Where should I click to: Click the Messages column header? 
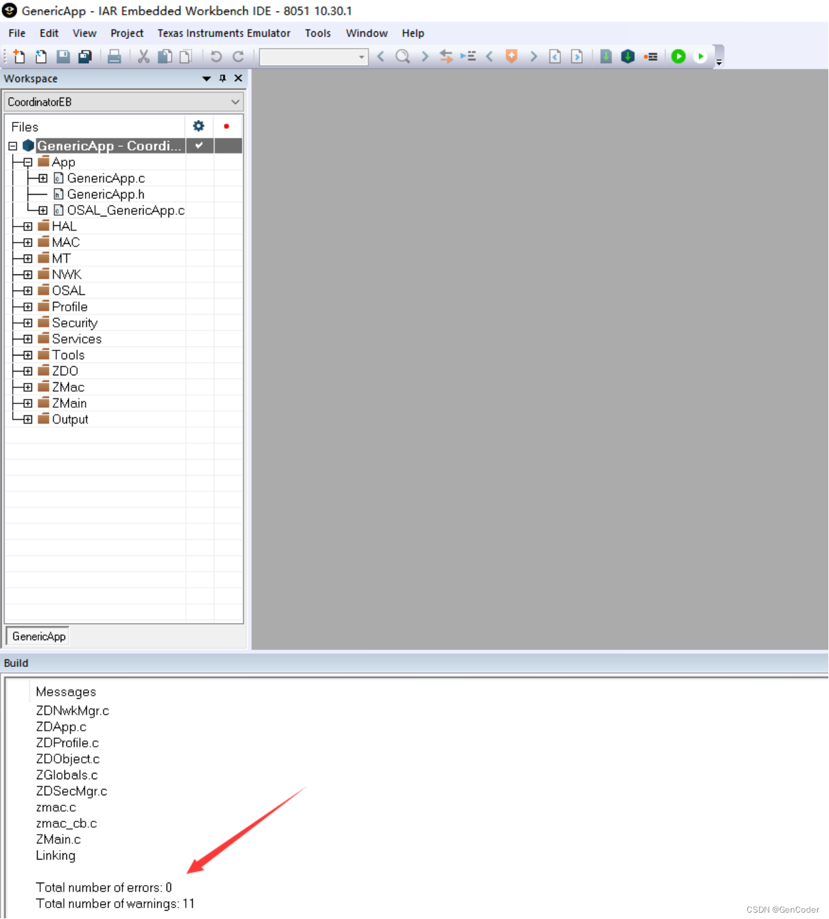66,692
